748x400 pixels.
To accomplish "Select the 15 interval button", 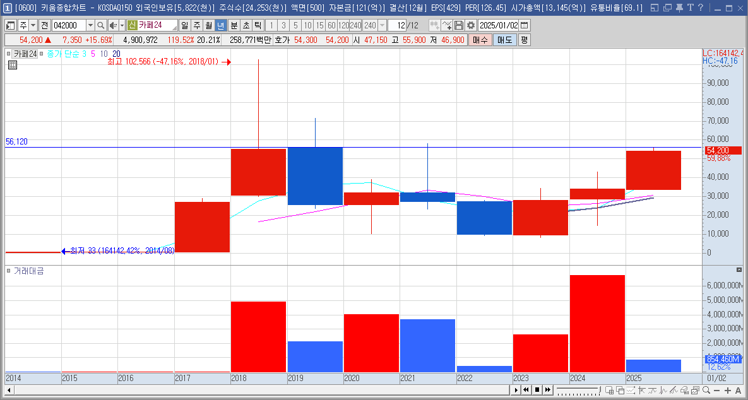I will pos(319,25).
